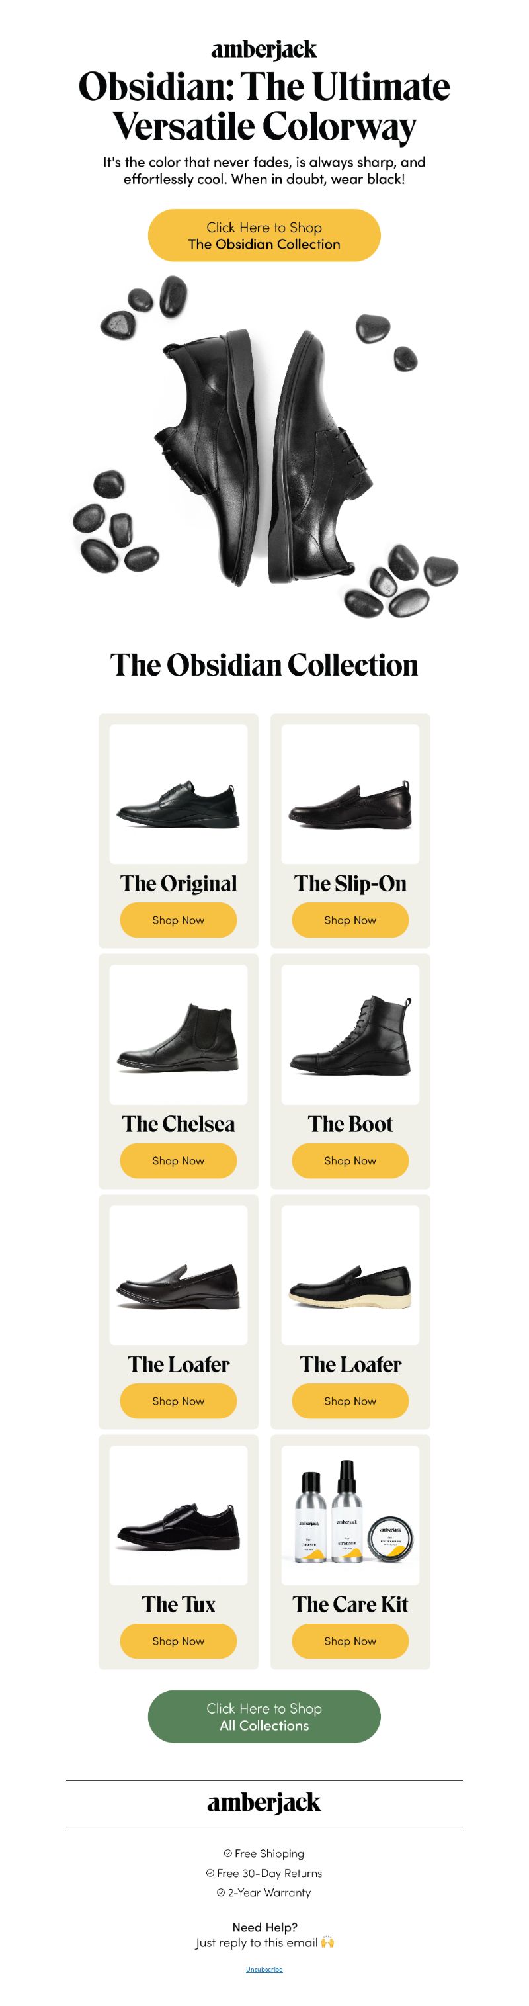529x2006 pixels.
Task: Click the Unsubscribe link
Action: tap(264, 1970)
